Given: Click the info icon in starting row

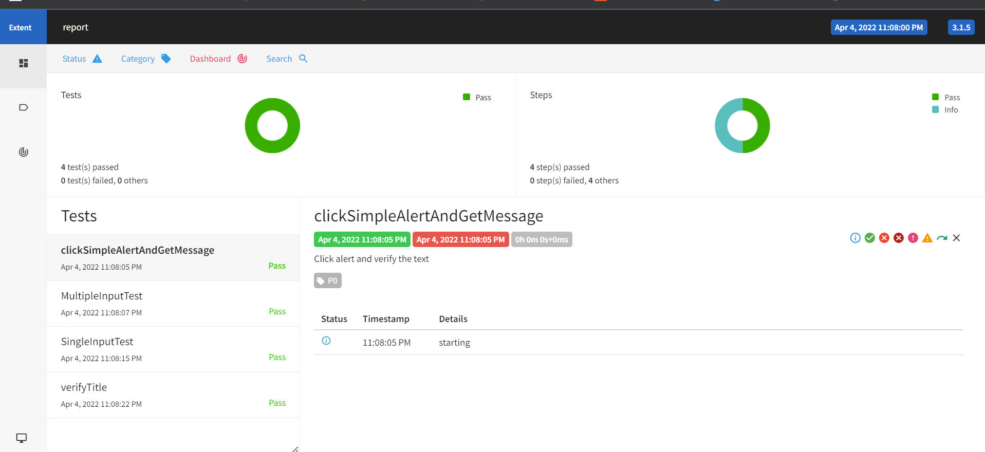Looking at the screenshot, I should click(x=326, y=341).
